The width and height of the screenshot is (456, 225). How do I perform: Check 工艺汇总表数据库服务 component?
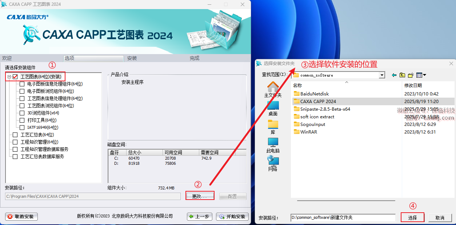(15, 156)
